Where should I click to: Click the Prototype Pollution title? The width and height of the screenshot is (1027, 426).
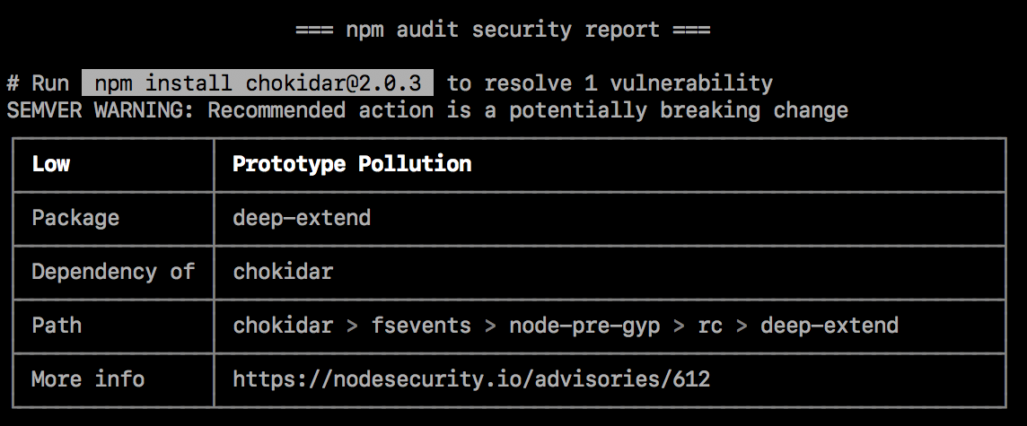click(352, 164)
